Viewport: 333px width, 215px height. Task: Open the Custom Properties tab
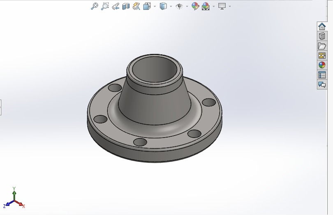(322, 75)
